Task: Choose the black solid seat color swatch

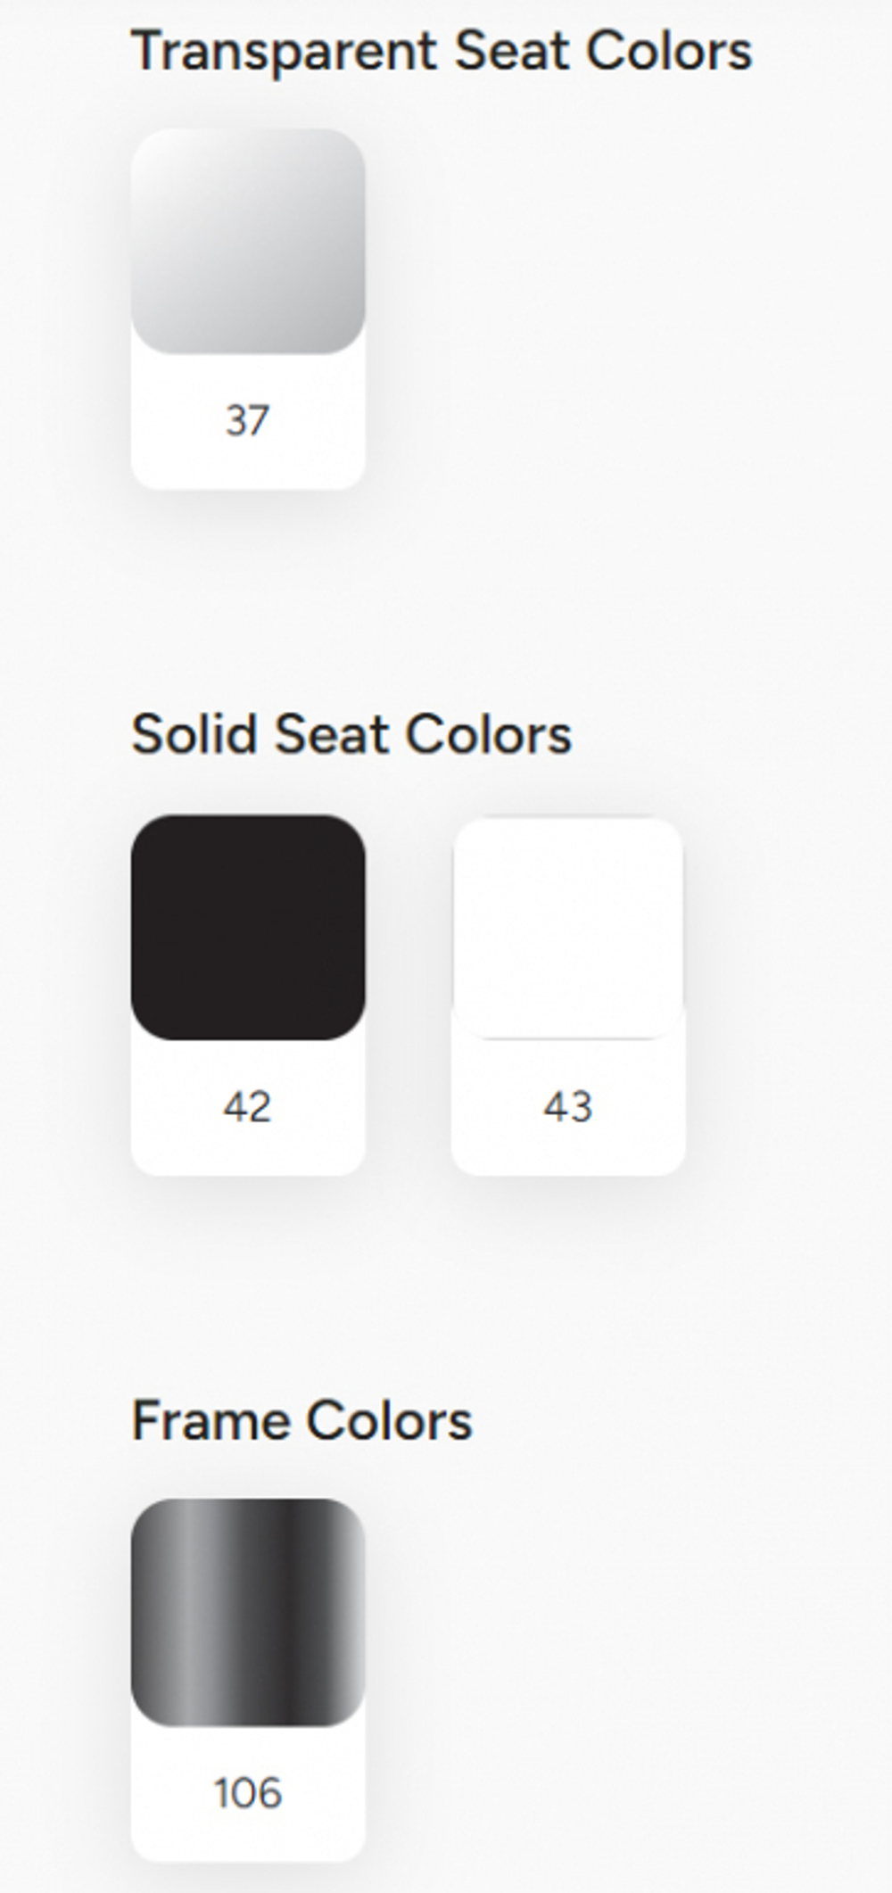Action: pyautogui.click(x=248, y=927)
